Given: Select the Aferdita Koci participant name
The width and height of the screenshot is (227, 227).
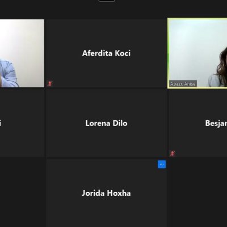Looking at the screenshot, I should pyautogui.click(x=106, y=53).
